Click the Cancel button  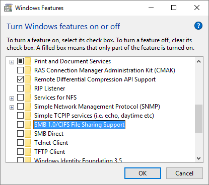(x=184, y=173)
